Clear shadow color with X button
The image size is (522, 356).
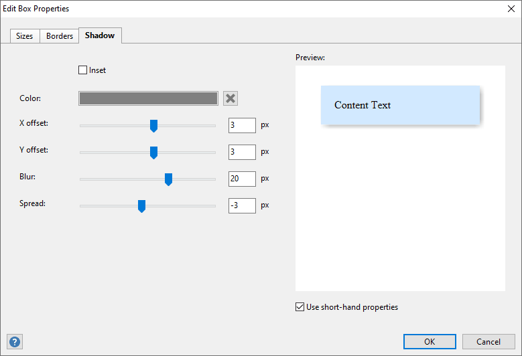point(231,98)
